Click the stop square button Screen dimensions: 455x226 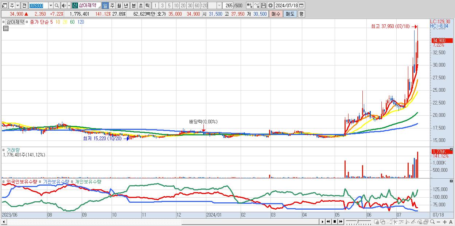[335, 222]
